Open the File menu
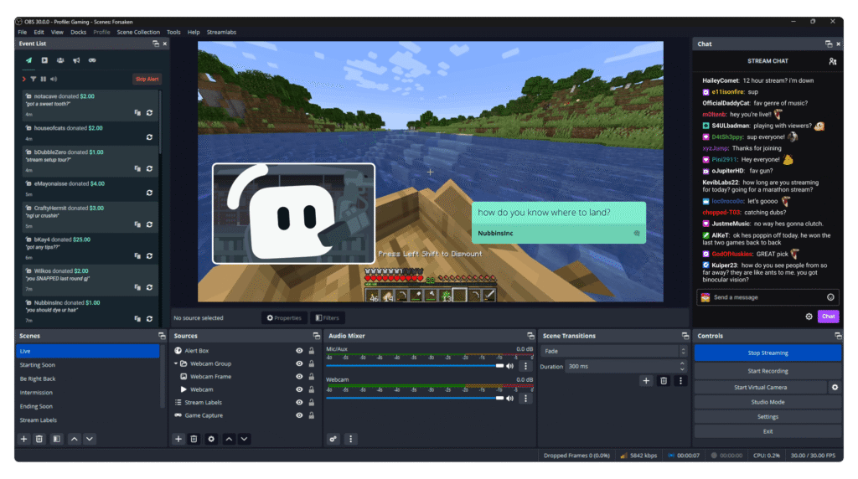 pyautogui.click(x=23, y=33)
